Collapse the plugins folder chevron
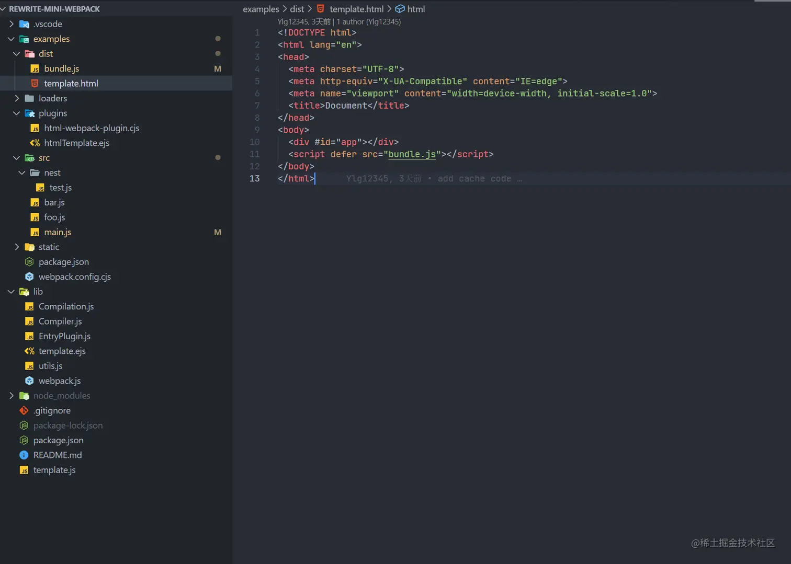This screenshot has height=564, width=791. tap(17, 113)
